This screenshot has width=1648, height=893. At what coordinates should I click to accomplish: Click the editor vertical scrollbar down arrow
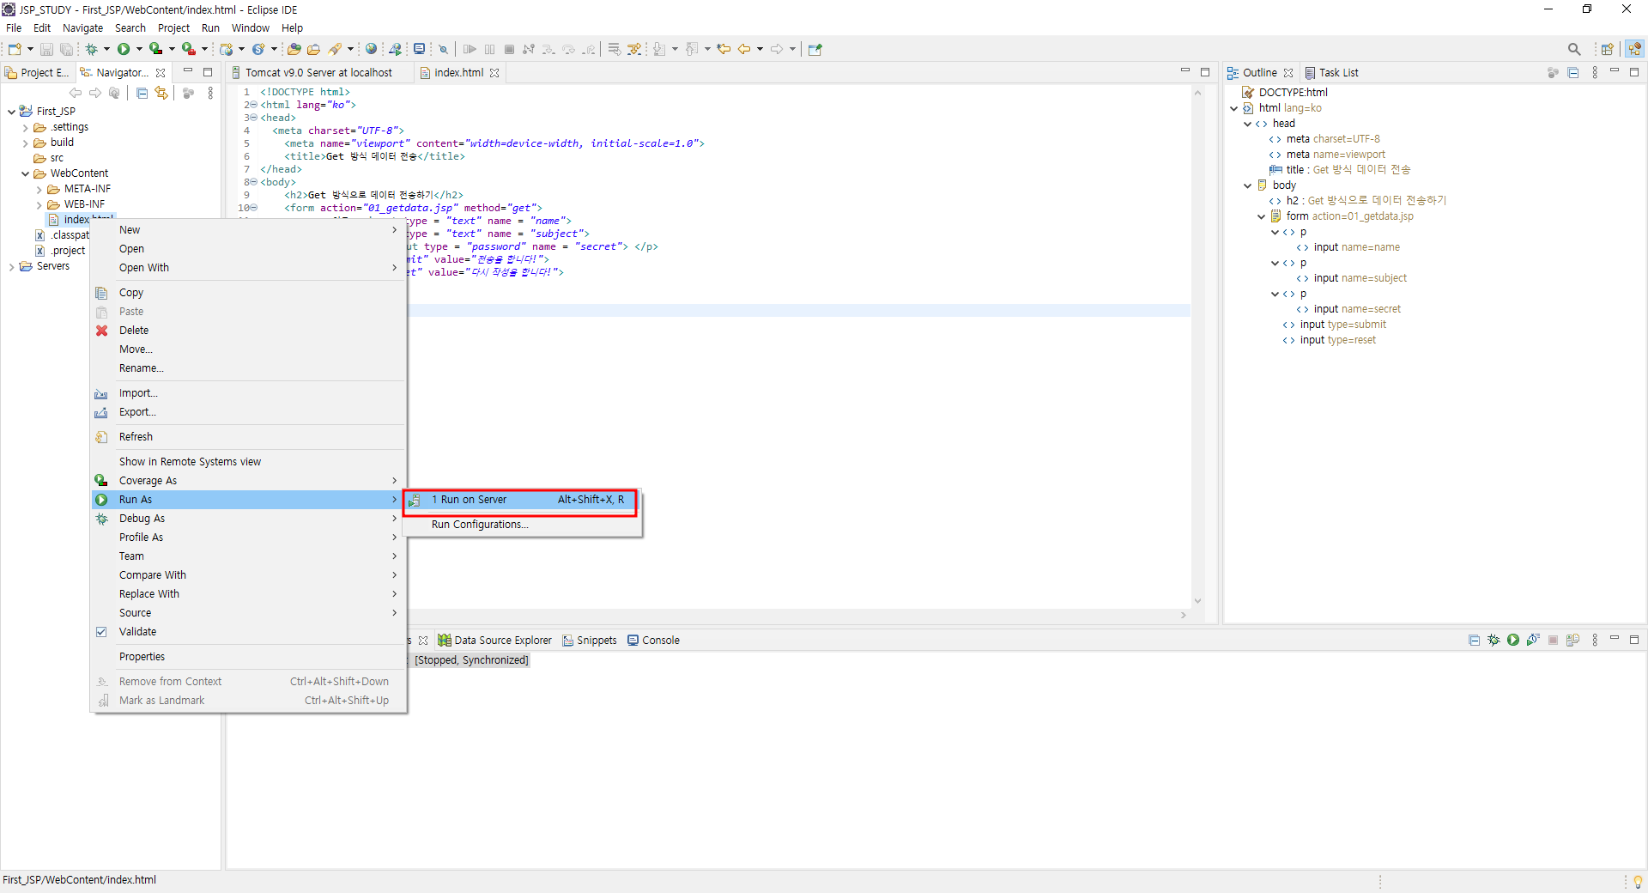click(1197, 601)
